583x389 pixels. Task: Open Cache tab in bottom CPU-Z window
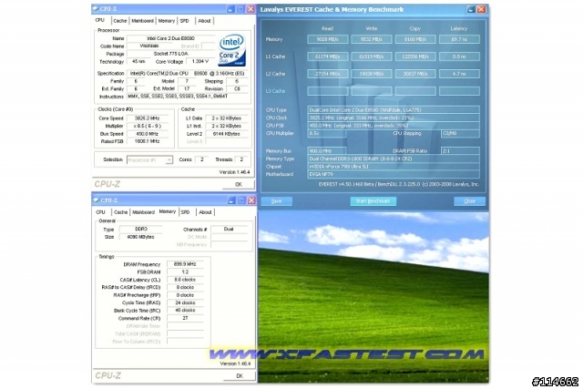[x=120, y=212]
